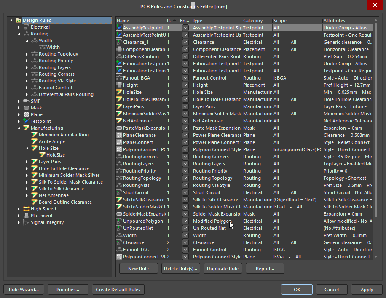This screenshot has width=386, height=298.
Task: Click the New Rule button
Action: [x=138, y=269]
